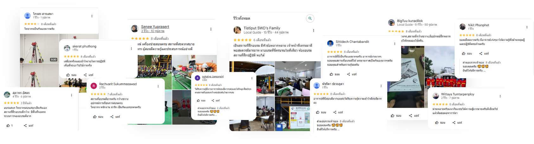Viewport: 534px width, 144px height.
Task: Open options menu on Wittaya Tumtarpenploy review
Action: pos(500,96)
